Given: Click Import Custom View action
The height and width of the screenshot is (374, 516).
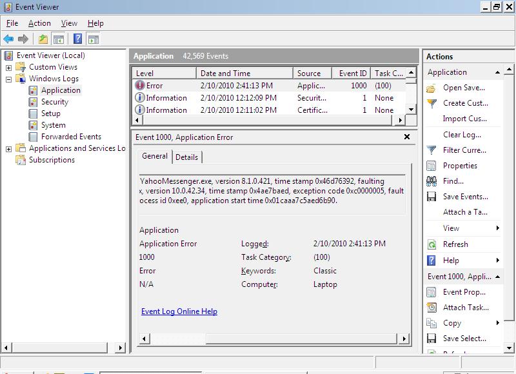Looking at the screenshot, I should (x=464, y=119).
